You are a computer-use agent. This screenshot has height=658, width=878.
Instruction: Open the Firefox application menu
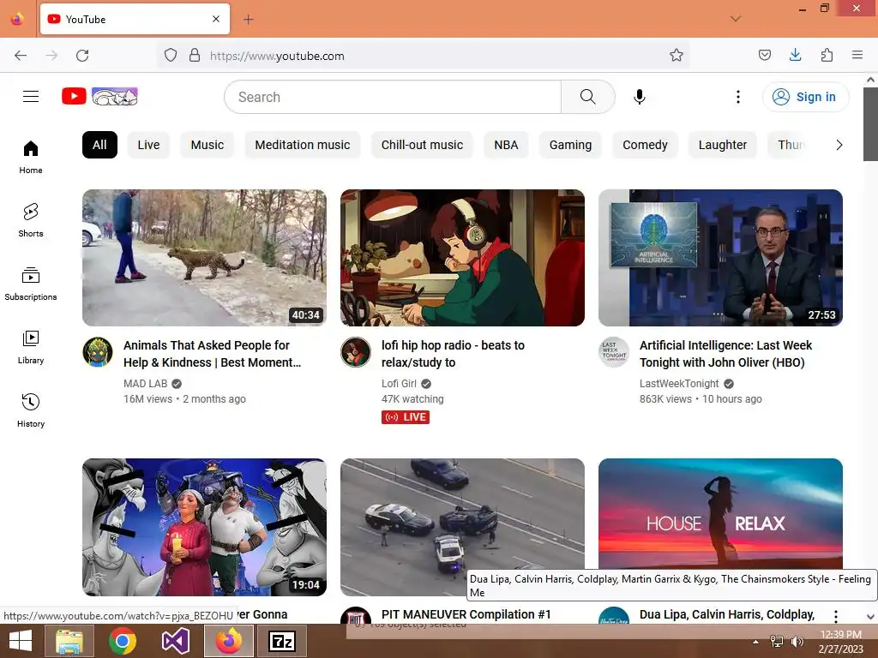tap(857, 55)
